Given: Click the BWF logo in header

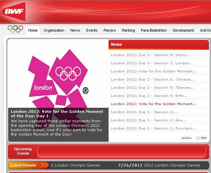Looking at the screenshot, I should coord(14,12).
